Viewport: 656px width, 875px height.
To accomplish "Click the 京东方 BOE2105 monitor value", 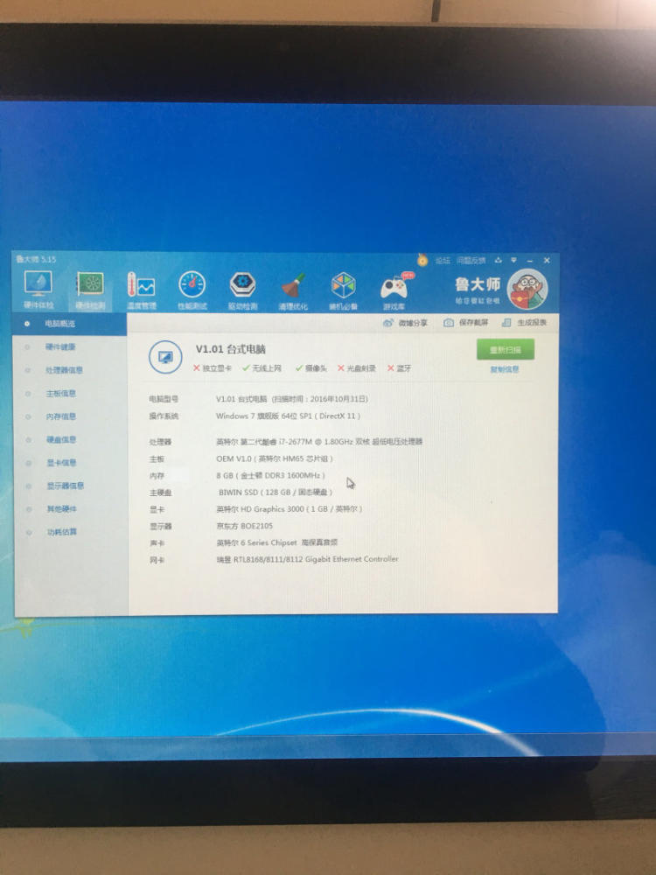I will point(244,526).
